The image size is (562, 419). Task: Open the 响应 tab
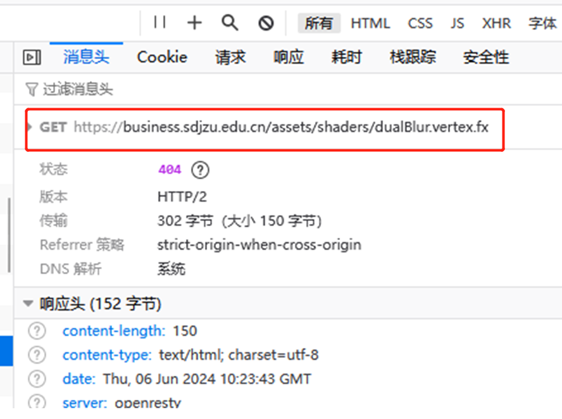point(289,58)
